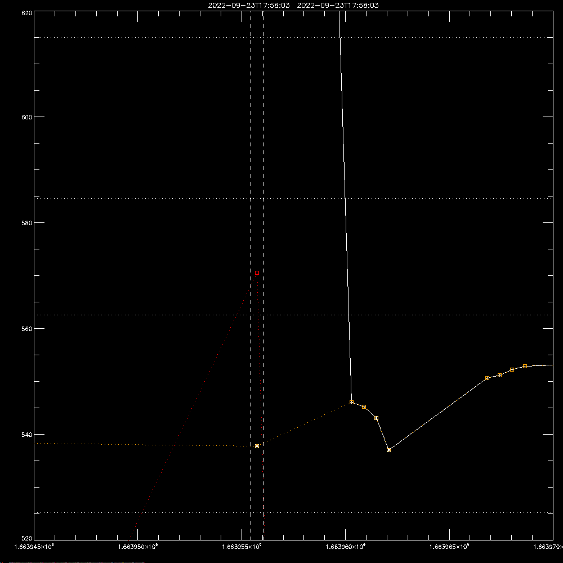Select the orange marker at the curve's lowest dip

coord(388,450)
